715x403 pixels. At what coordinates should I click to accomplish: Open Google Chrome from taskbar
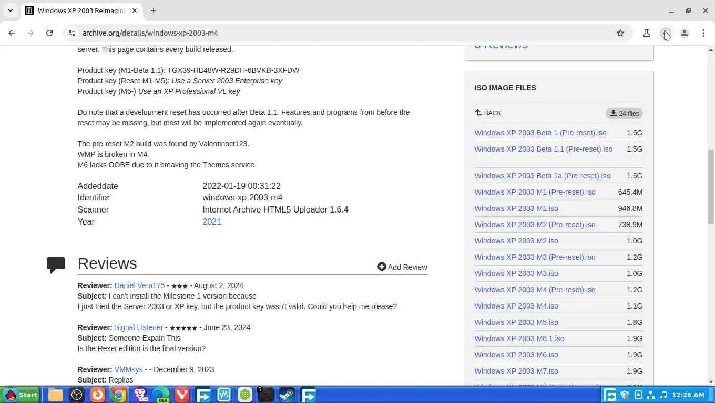(x=119, y=395)
